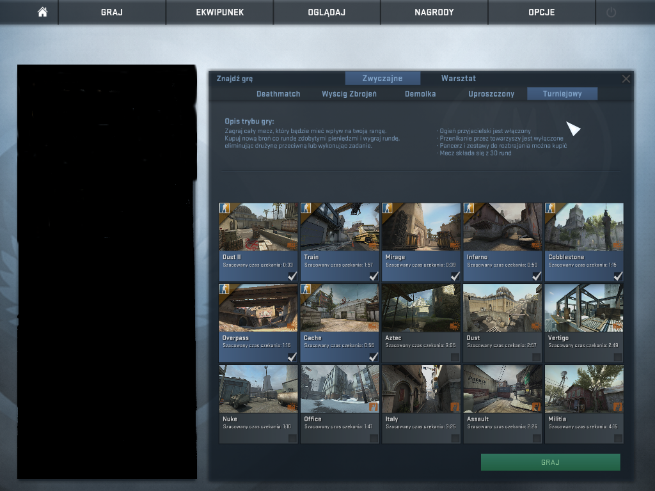Viewport: 655px width, 491px height.
Task: Uncheck the Cobblestone map checkbox
Action: (619, 276)
